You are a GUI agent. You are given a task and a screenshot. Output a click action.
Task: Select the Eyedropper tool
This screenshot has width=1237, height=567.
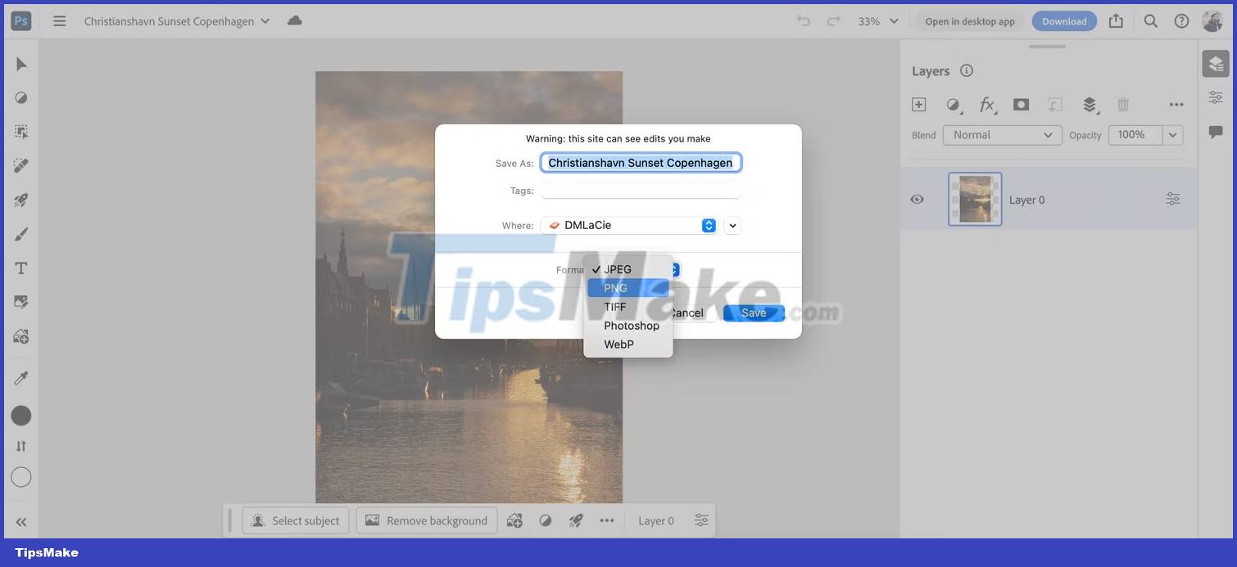point(20,376)
